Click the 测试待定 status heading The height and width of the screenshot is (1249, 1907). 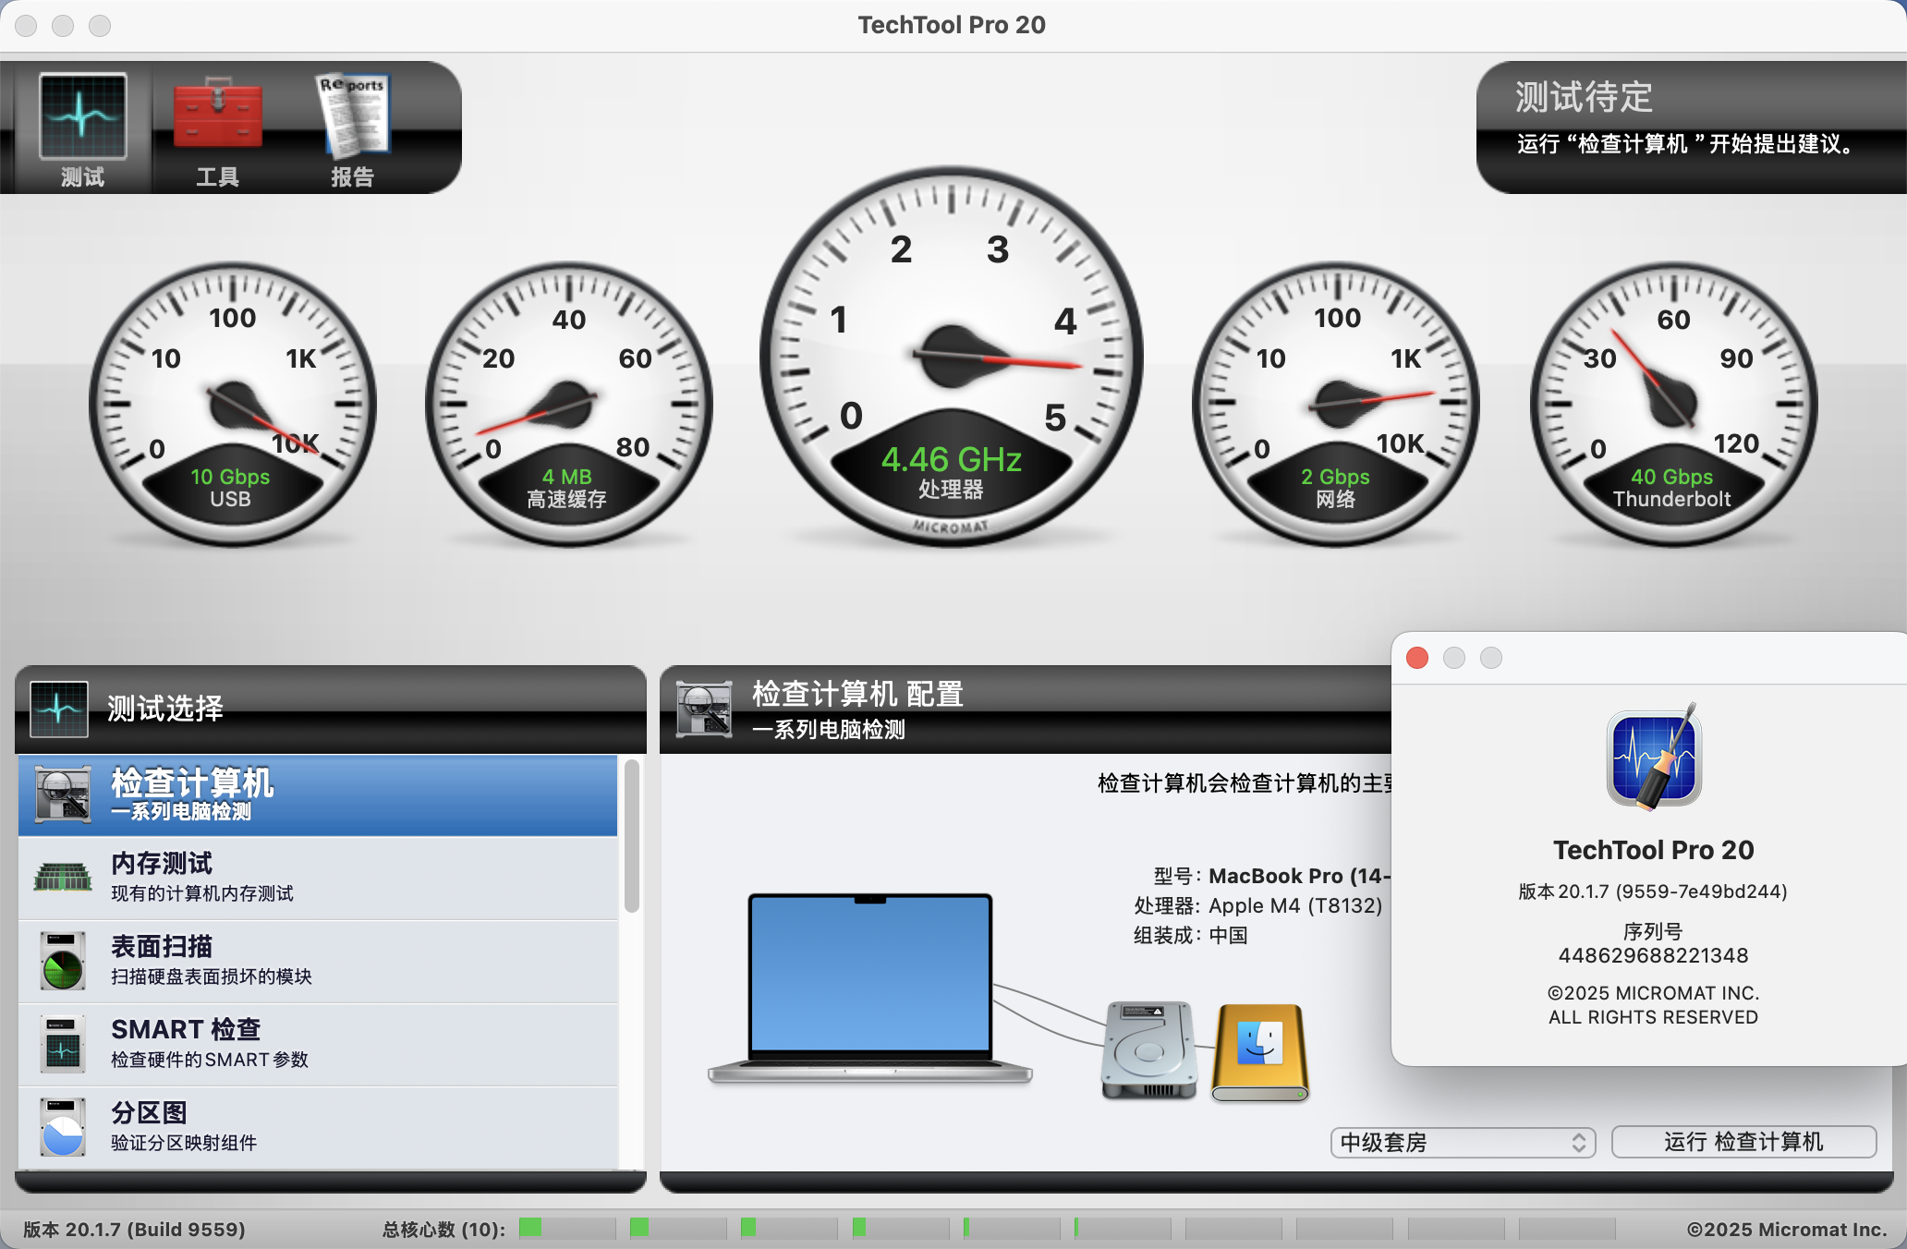coord(1584,97)
